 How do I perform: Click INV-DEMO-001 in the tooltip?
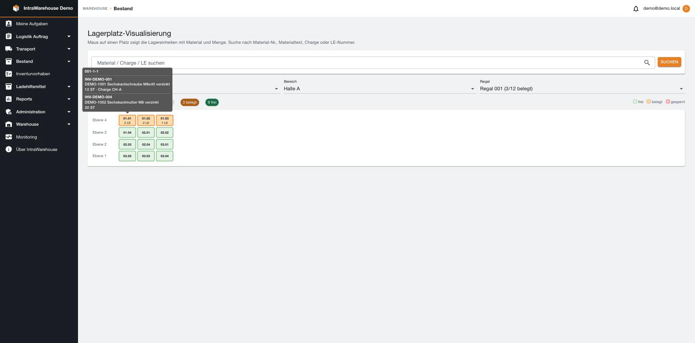(x=98, y=79)
